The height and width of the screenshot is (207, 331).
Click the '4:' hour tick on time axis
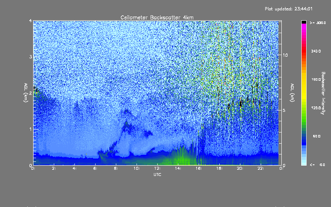point(75,168)
